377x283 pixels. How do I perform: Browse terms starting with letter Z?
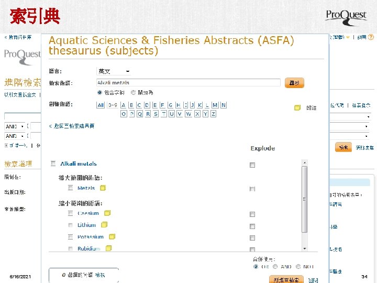coord(213,114)
